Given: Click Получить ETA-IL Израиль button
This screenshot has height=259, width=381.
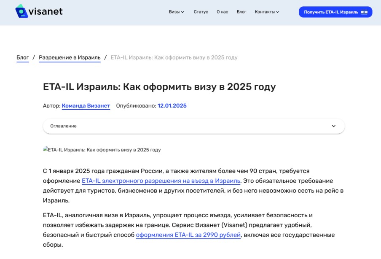Looking at the screenshot, I should [x=335, y=12].
